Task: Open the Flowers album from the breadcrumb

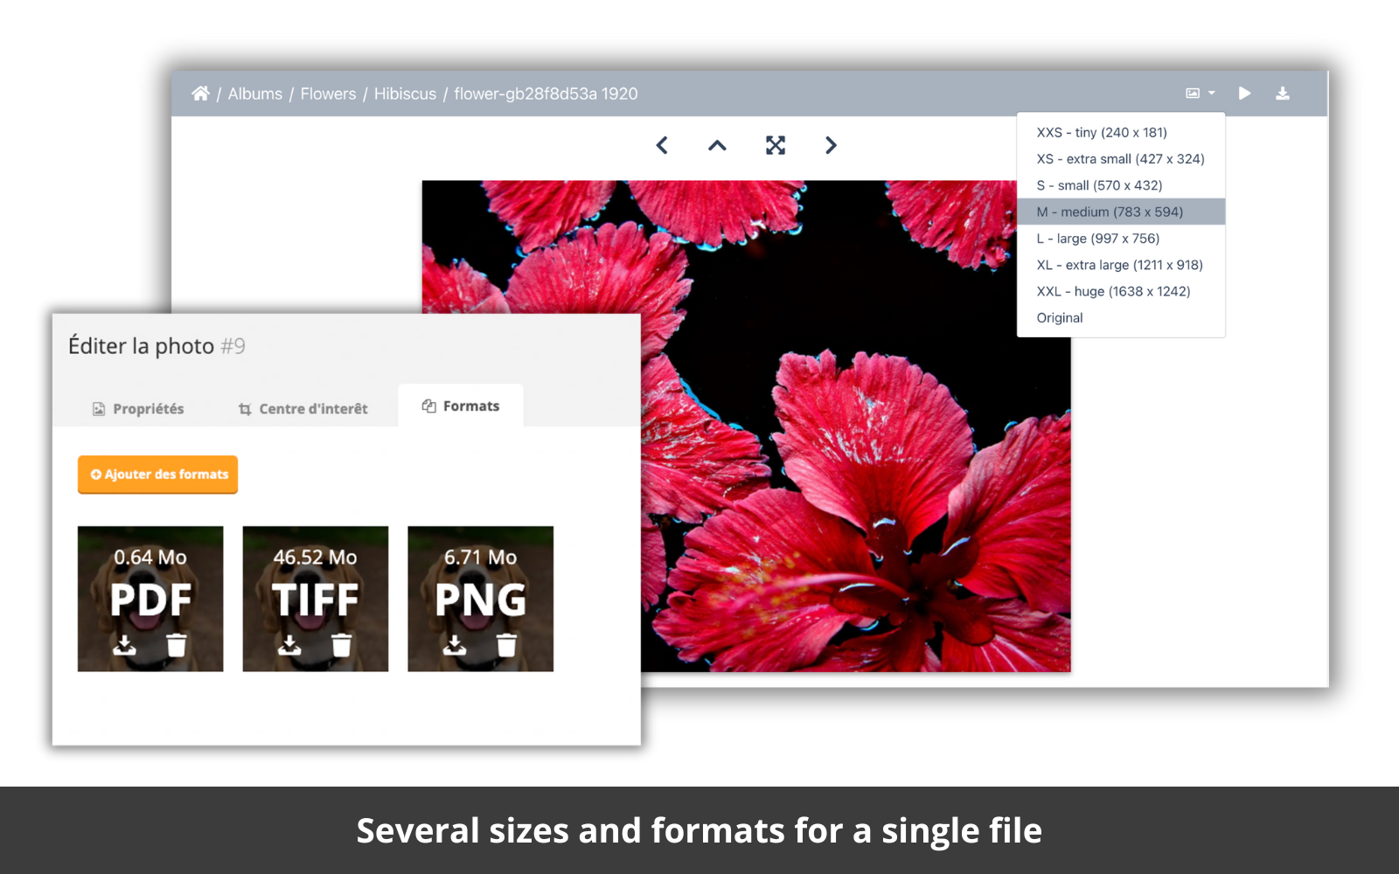Action: [x=328, y=94]
